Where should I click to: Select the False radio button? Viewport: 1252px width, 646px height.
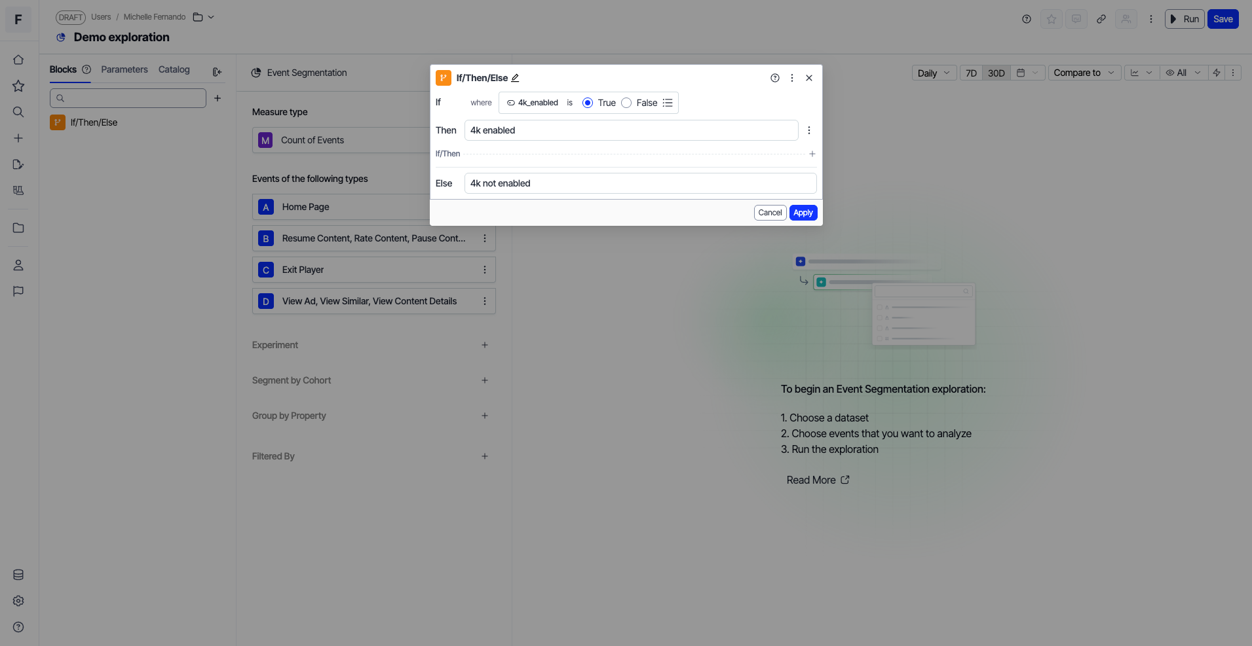pos(626,103)
